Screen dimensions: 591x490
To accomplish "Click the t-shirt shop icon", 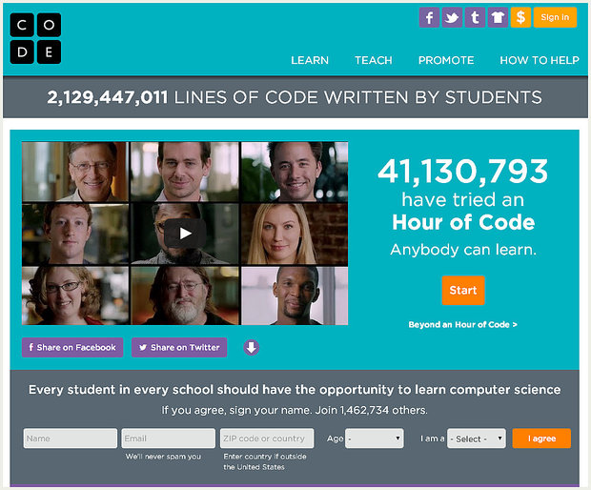I will click(x=498, y=17).
